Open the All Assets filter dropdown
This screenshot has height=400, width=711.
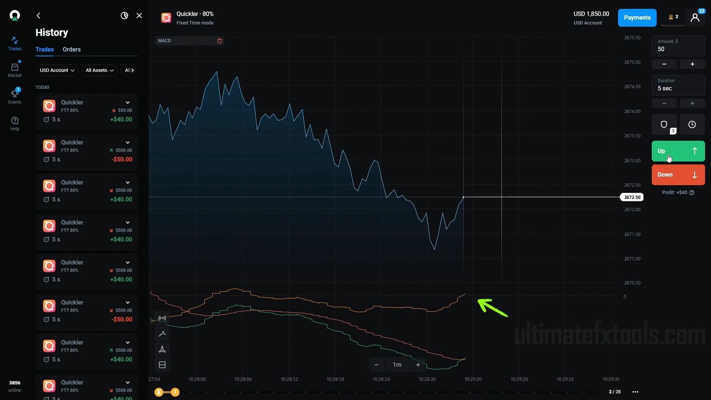click(99, 70)
